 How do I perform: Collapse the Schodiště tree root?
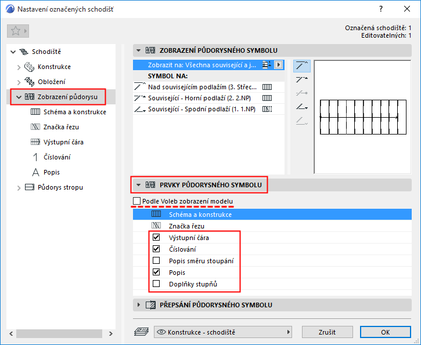pyautogui.click(x=13, y=52)
